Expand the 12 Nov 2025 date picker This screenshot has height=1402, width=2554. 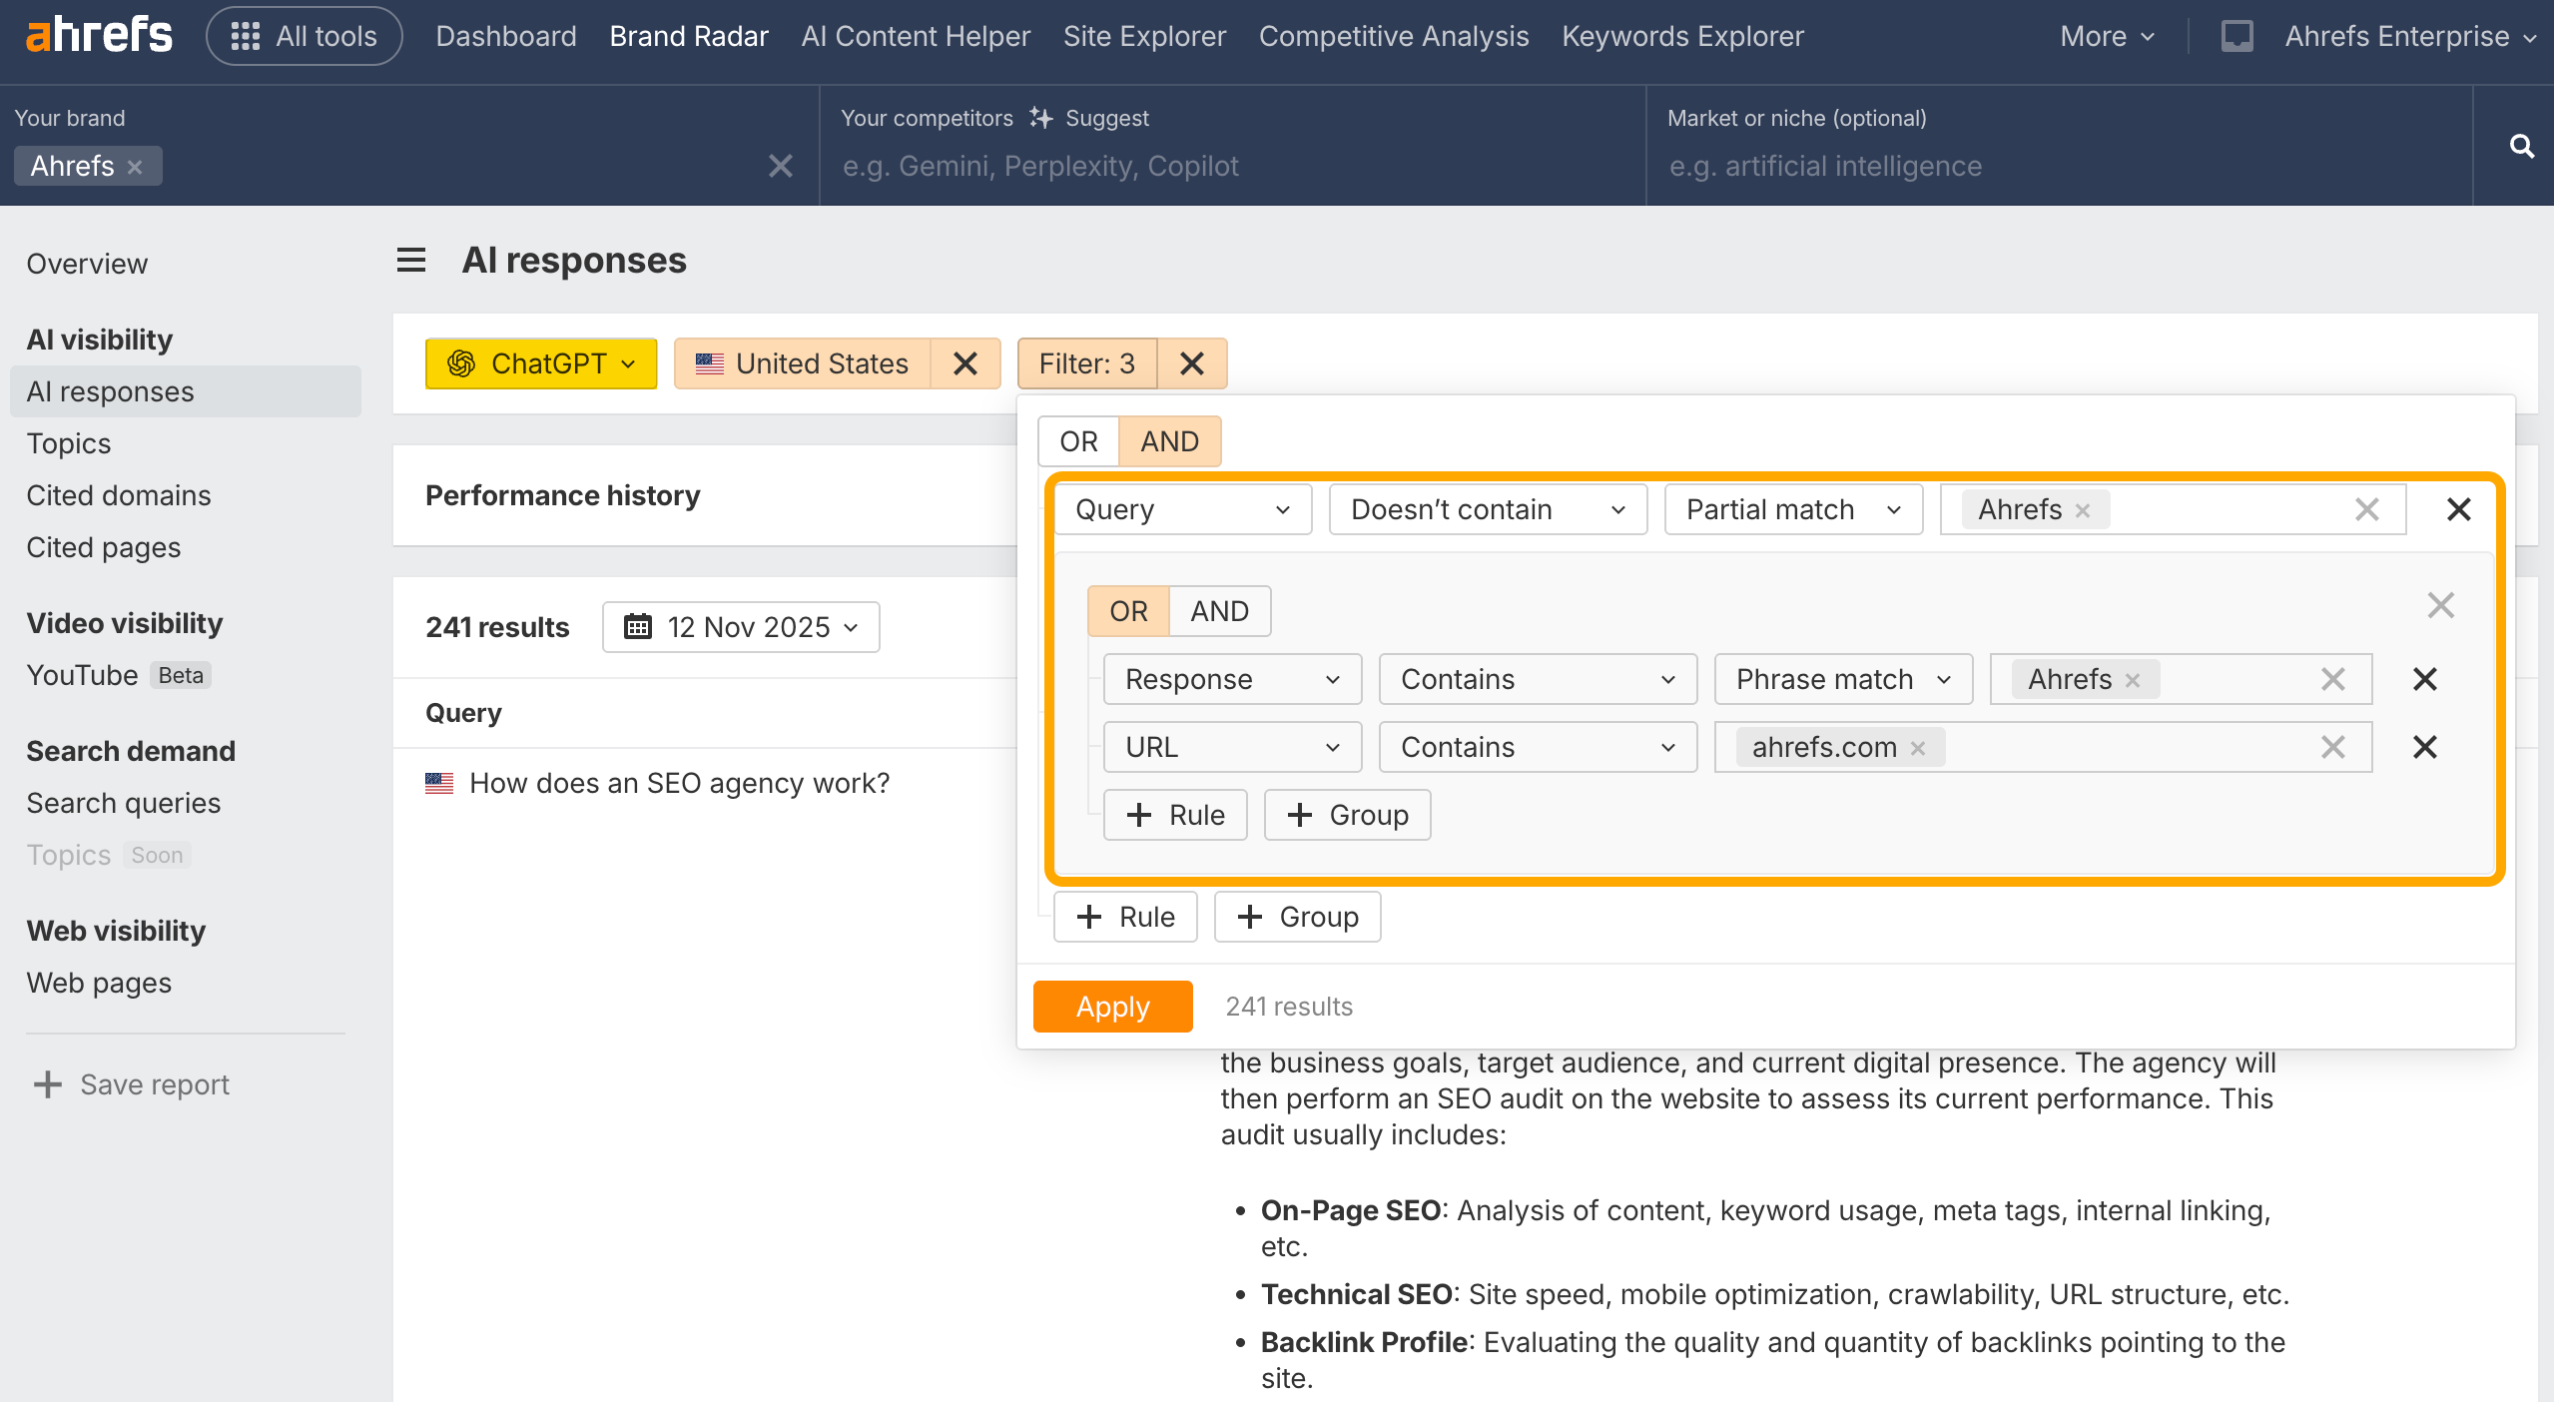click(x=741, y=627)
